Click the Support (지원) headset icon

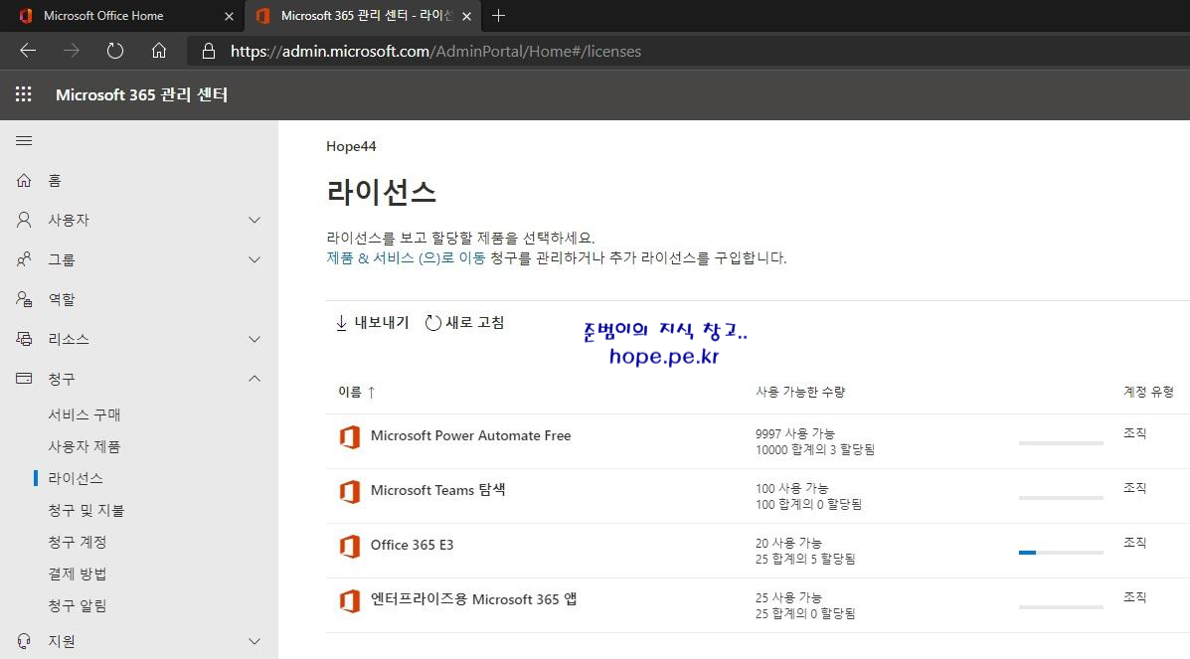point(24,641)
